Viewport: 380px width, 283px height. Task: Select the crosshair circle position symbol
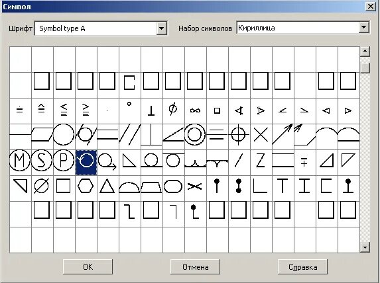(239, 134)
